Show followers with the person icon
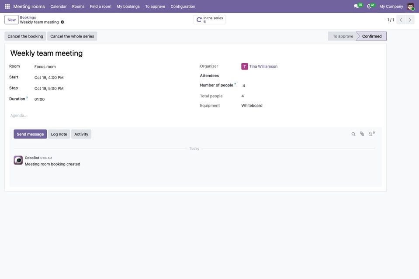The height and width of the screenshot is (279, 419). (371, 134)
